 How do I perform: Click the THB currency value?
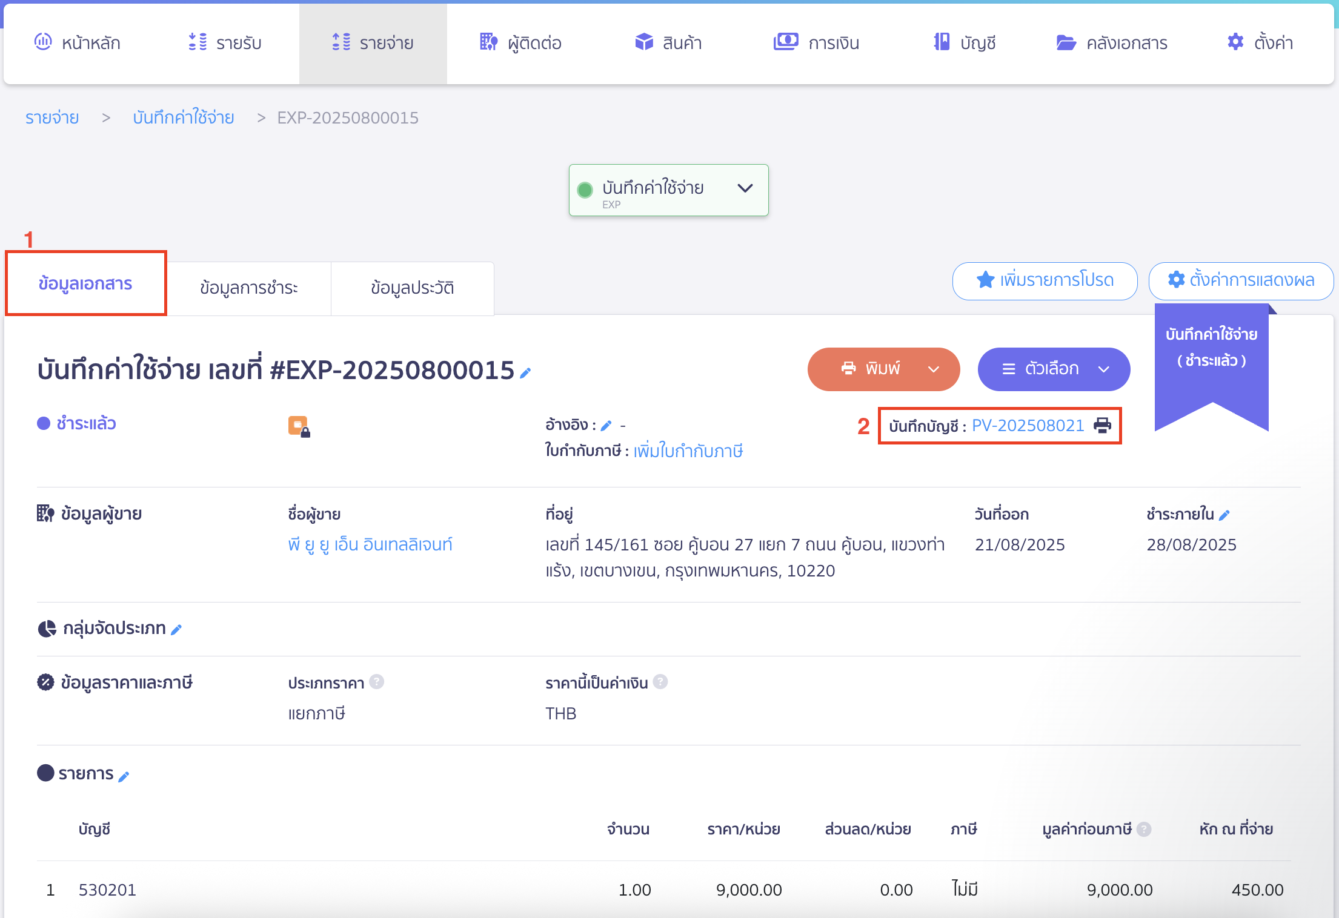coord(560,713)
